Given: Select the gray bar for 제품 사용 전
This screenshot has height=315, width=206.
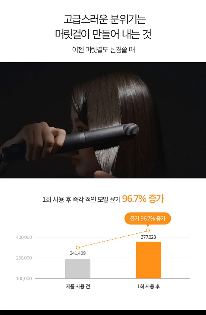Looking at the screenshot, I should [x=78, y=269].
